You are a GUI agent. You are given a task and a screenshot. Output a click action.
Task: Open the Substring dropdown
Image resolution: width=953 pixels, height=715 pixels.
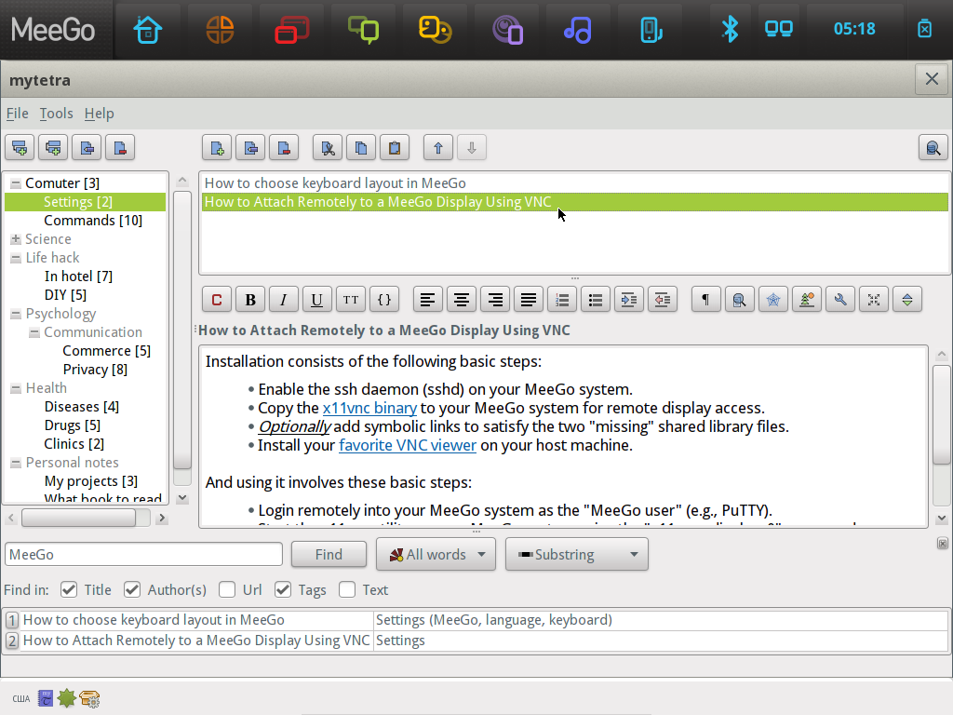[x=577, y=555]
